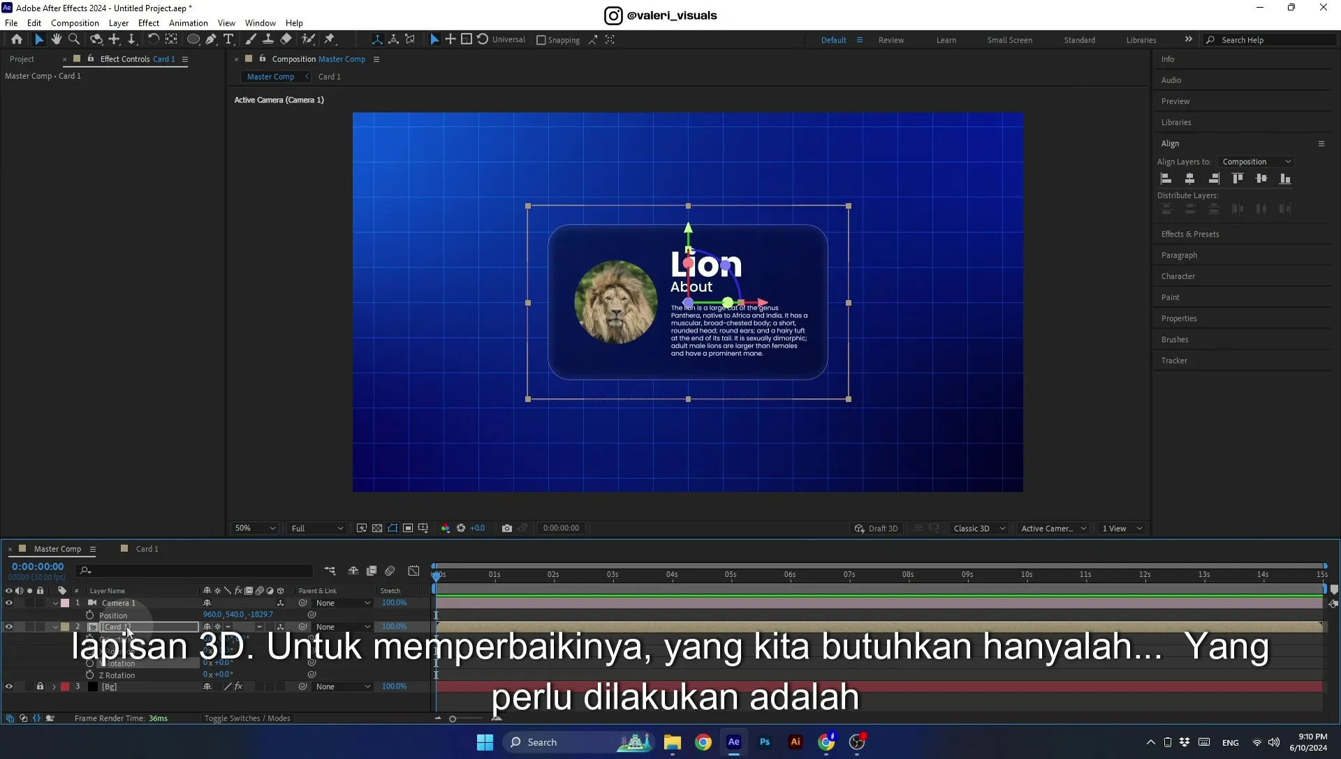
Task: Select the Roto Brush tool
Action: pyautogui.click(x=308, y=40)
